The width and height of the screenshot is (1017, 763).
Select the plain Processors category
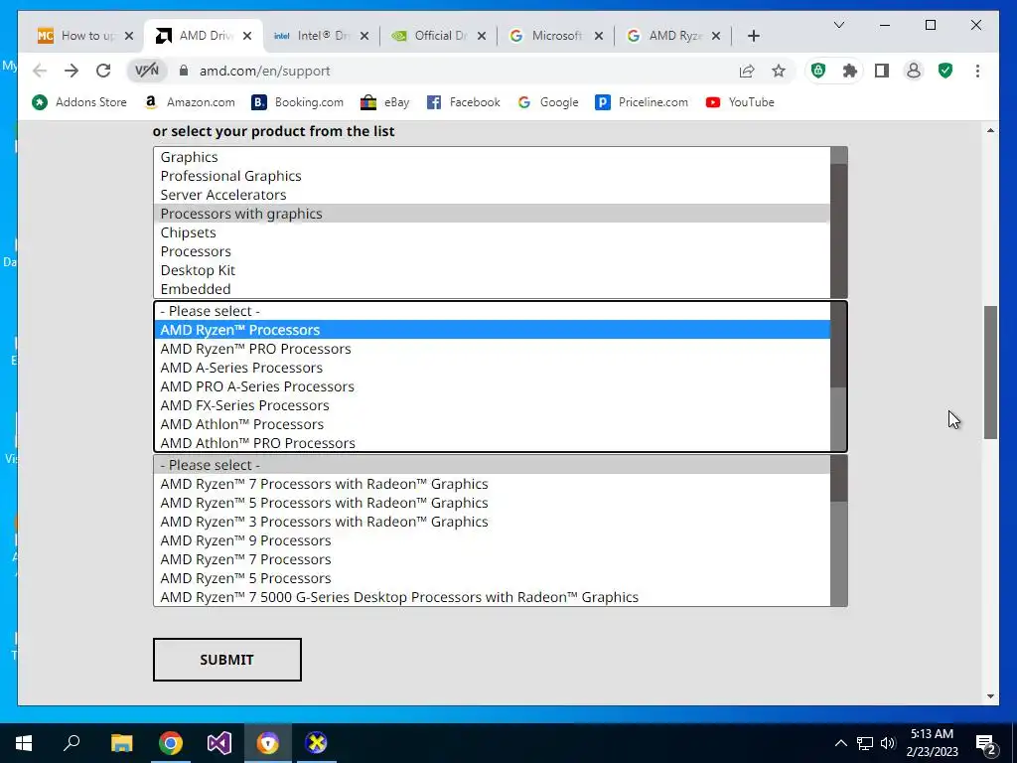[x=492, y=251]
